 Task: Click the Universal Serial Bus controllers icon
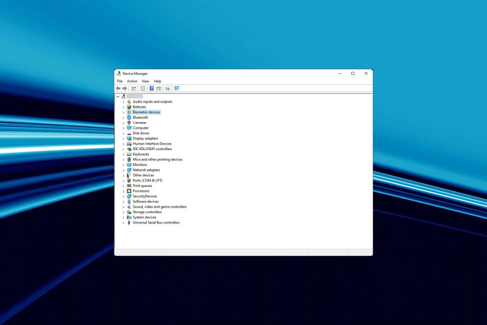tap(129, 222)
